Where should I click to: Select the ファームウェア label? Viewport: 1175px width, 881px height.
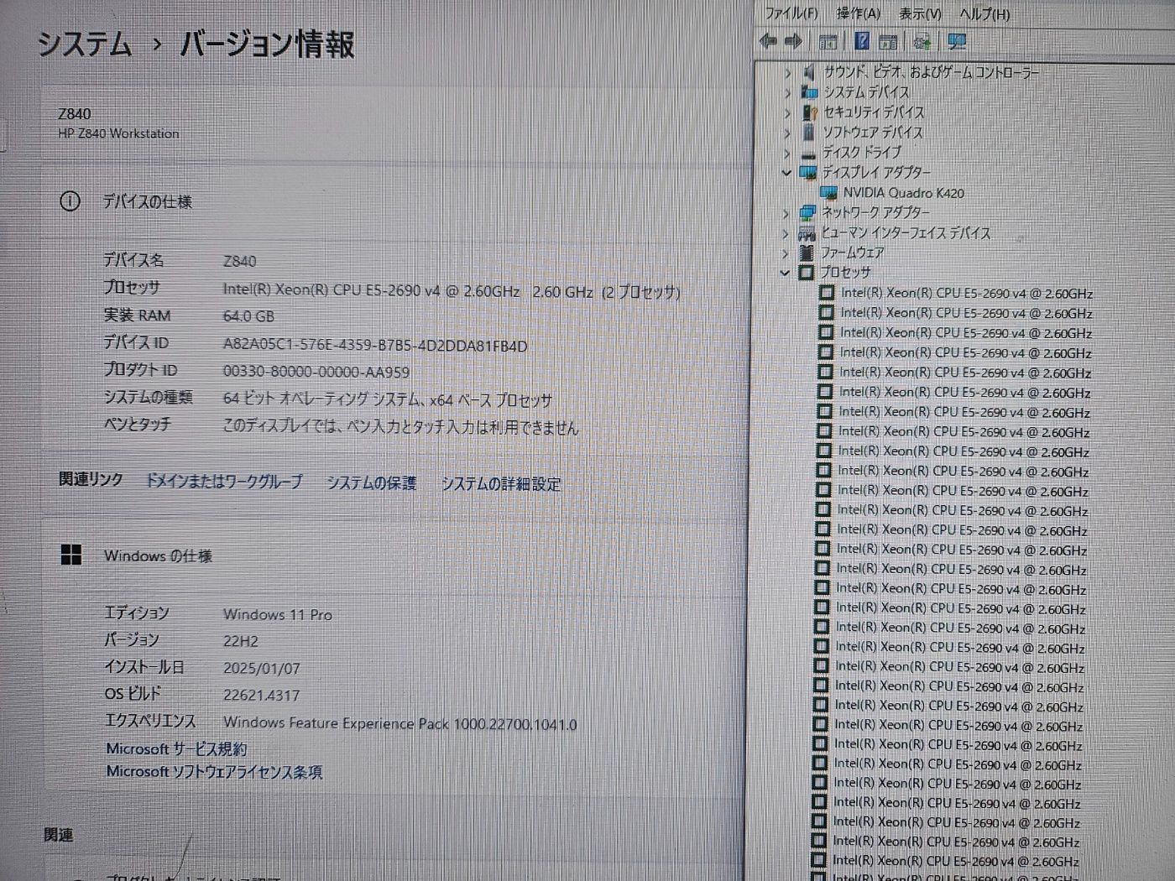tap(852, 253)
